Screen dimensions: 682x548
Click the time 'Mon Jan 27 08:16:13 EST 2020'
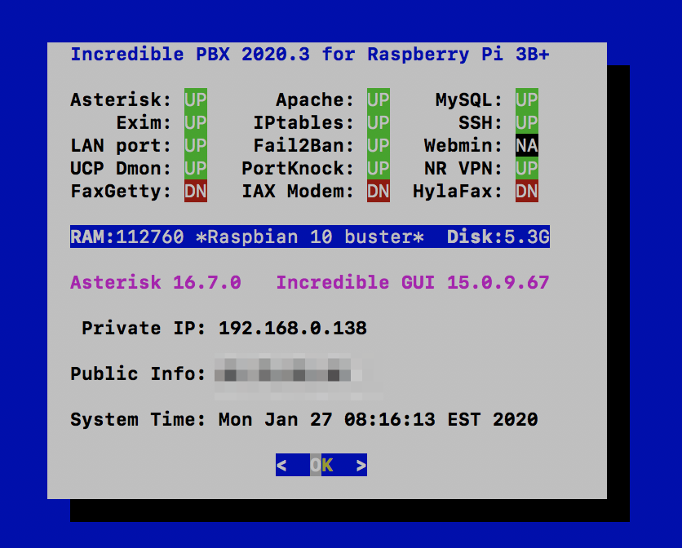pos(379,420)
